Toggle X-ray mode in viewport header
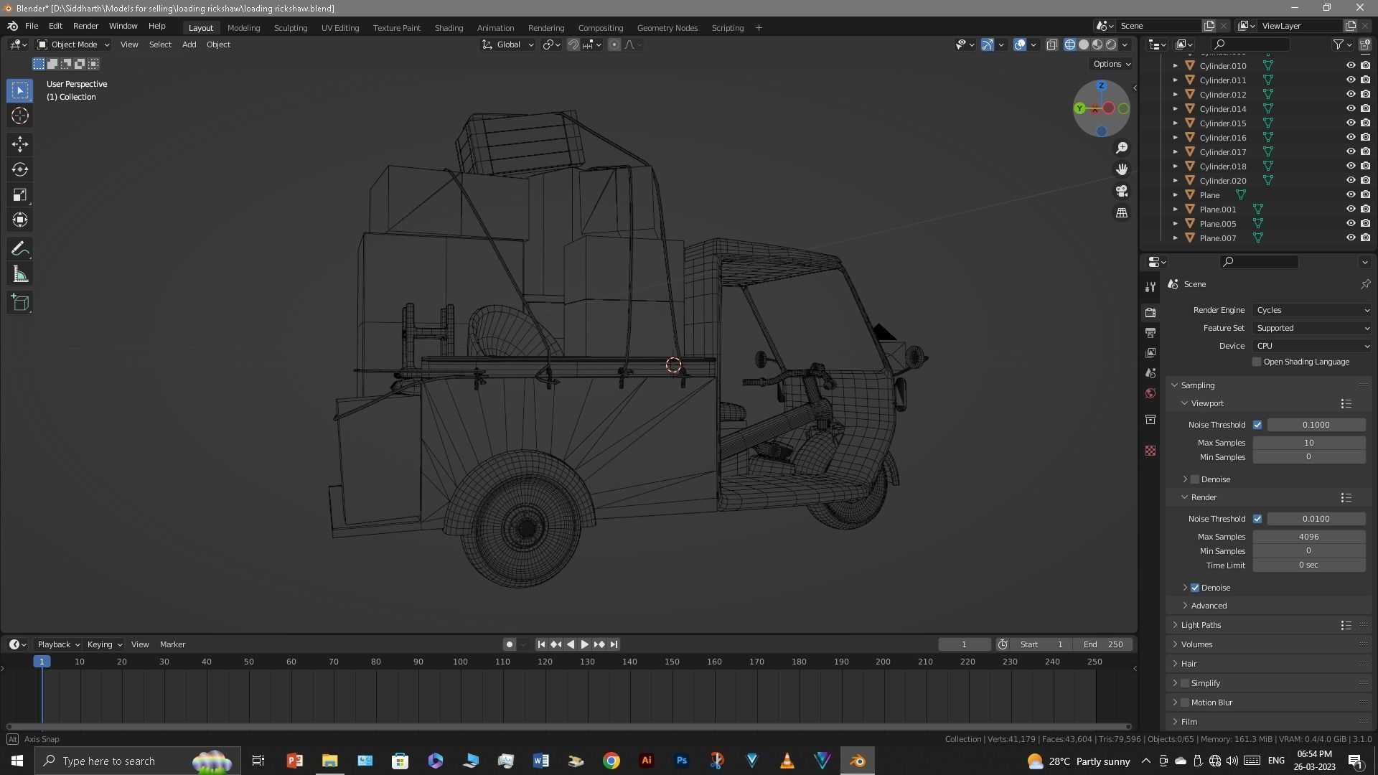 point(1051,44)
